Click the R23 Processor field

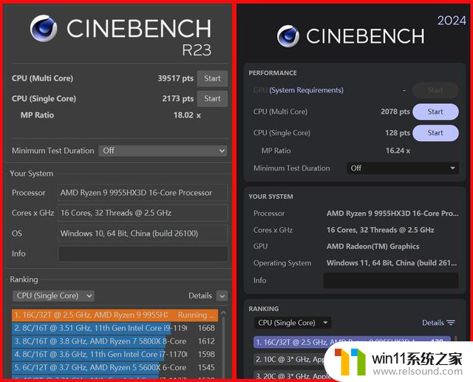pyautogui.click(x=143, y=193)
